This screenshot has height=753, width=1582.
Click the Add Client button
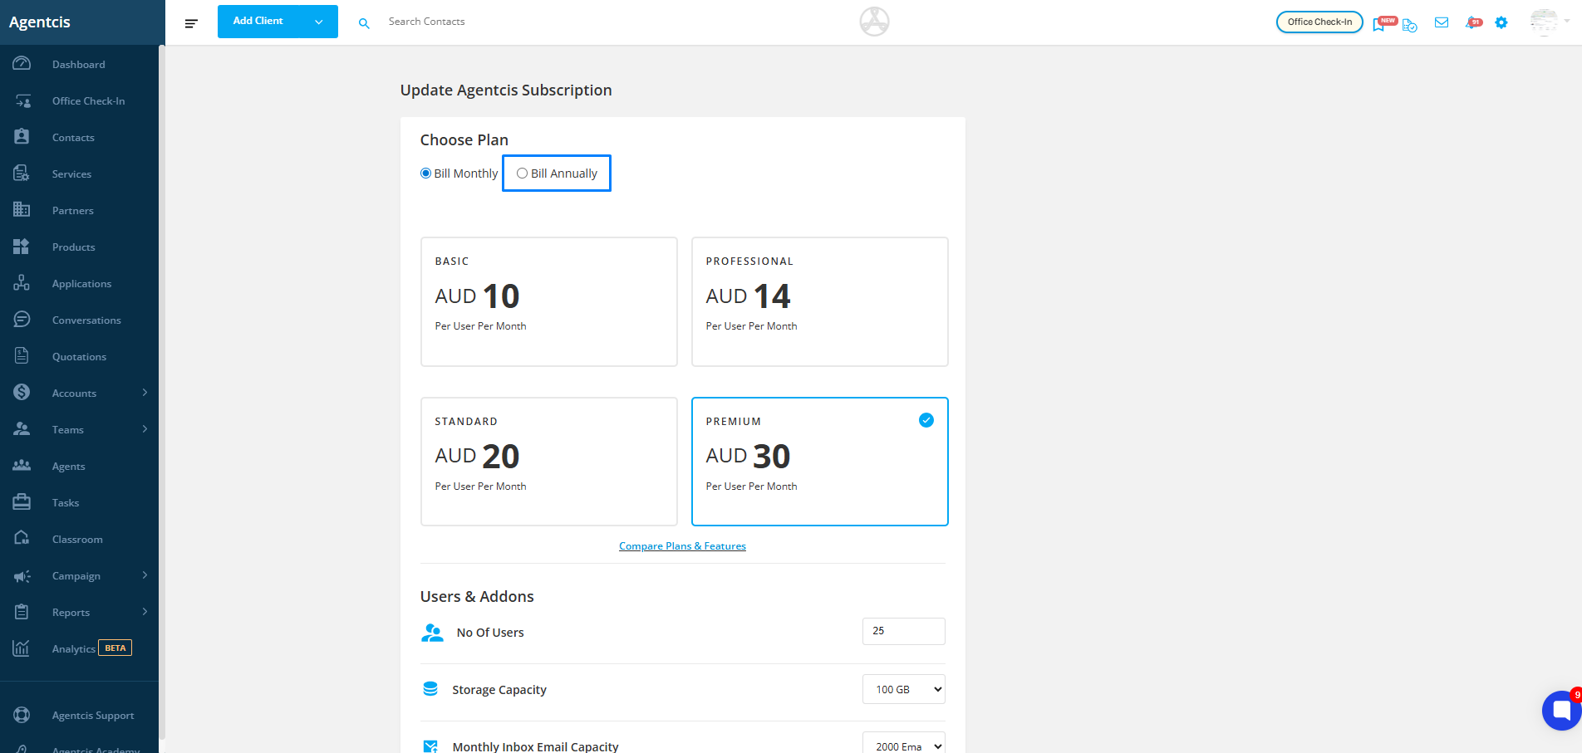(x=278, y=22)
